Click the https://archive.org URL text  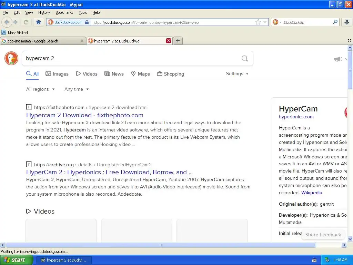tap(54, 165)
